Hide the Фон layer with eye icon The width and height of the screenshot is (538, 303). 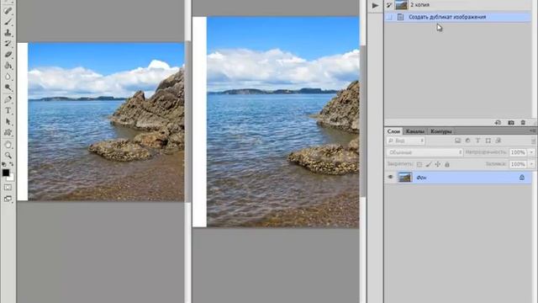click(x=390, y=178)
